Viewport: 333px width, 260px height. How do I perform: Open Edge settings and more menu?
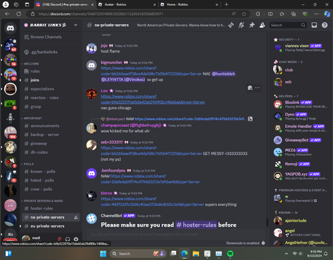[316, 14]
